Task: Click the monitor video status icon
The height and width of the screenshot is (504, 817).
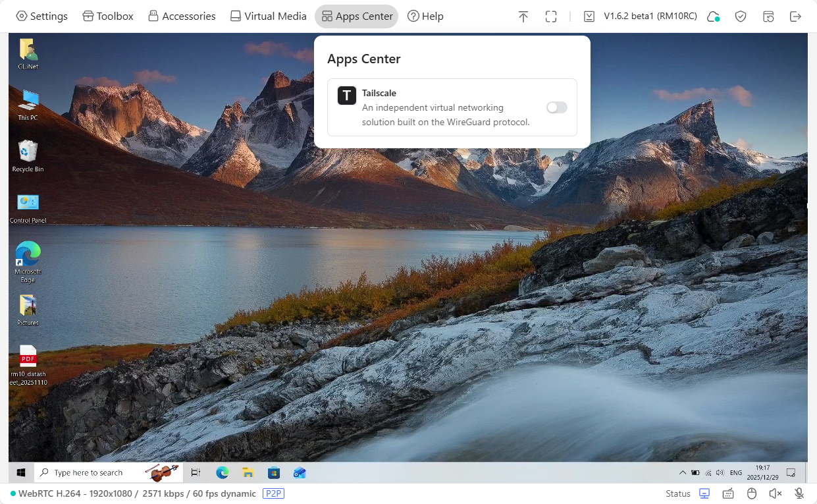Action: [704, 493]
